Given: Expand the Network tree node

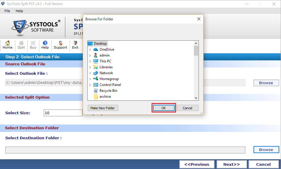Looking at the screenshot, I should pos(90,73).
